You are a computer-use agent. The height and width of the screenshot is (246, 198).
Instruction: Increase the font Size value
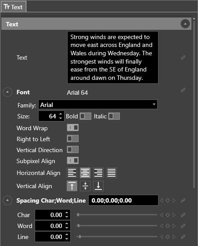61,114
